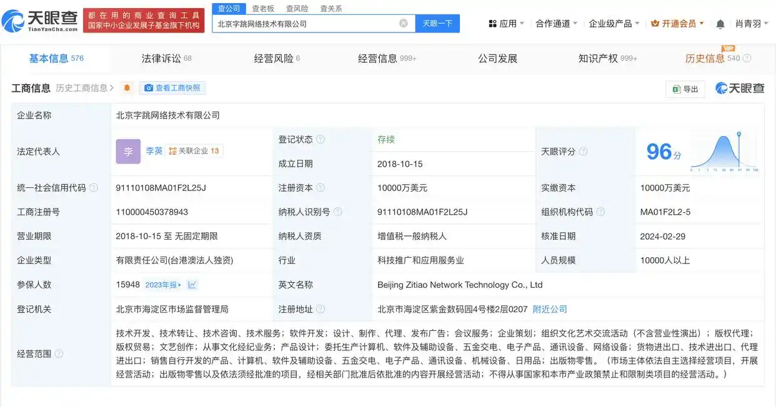Open the 附近公司 link

(x=550, y=308)
